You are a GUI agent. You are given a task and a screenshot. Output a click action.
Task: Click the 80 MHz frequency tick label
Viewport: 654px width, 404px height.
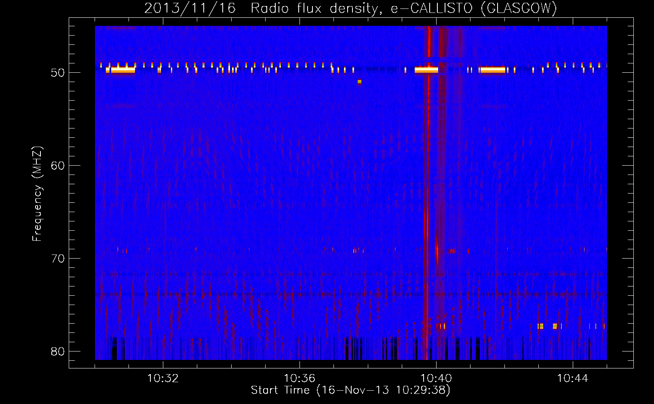click(58, 351)
